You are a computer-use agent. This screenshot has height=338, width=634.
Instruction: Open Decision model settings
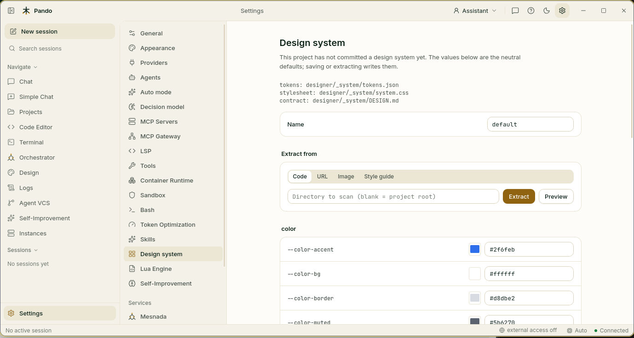click(x=173, y=107)
